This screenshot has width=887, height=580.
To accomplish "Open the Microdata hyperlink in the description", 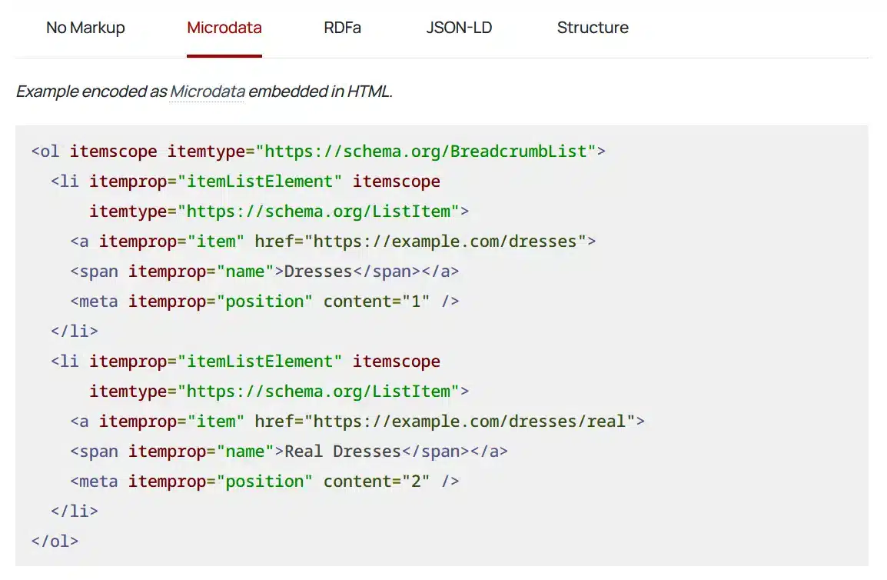I will pyautogui.click(x=208, y=91).
